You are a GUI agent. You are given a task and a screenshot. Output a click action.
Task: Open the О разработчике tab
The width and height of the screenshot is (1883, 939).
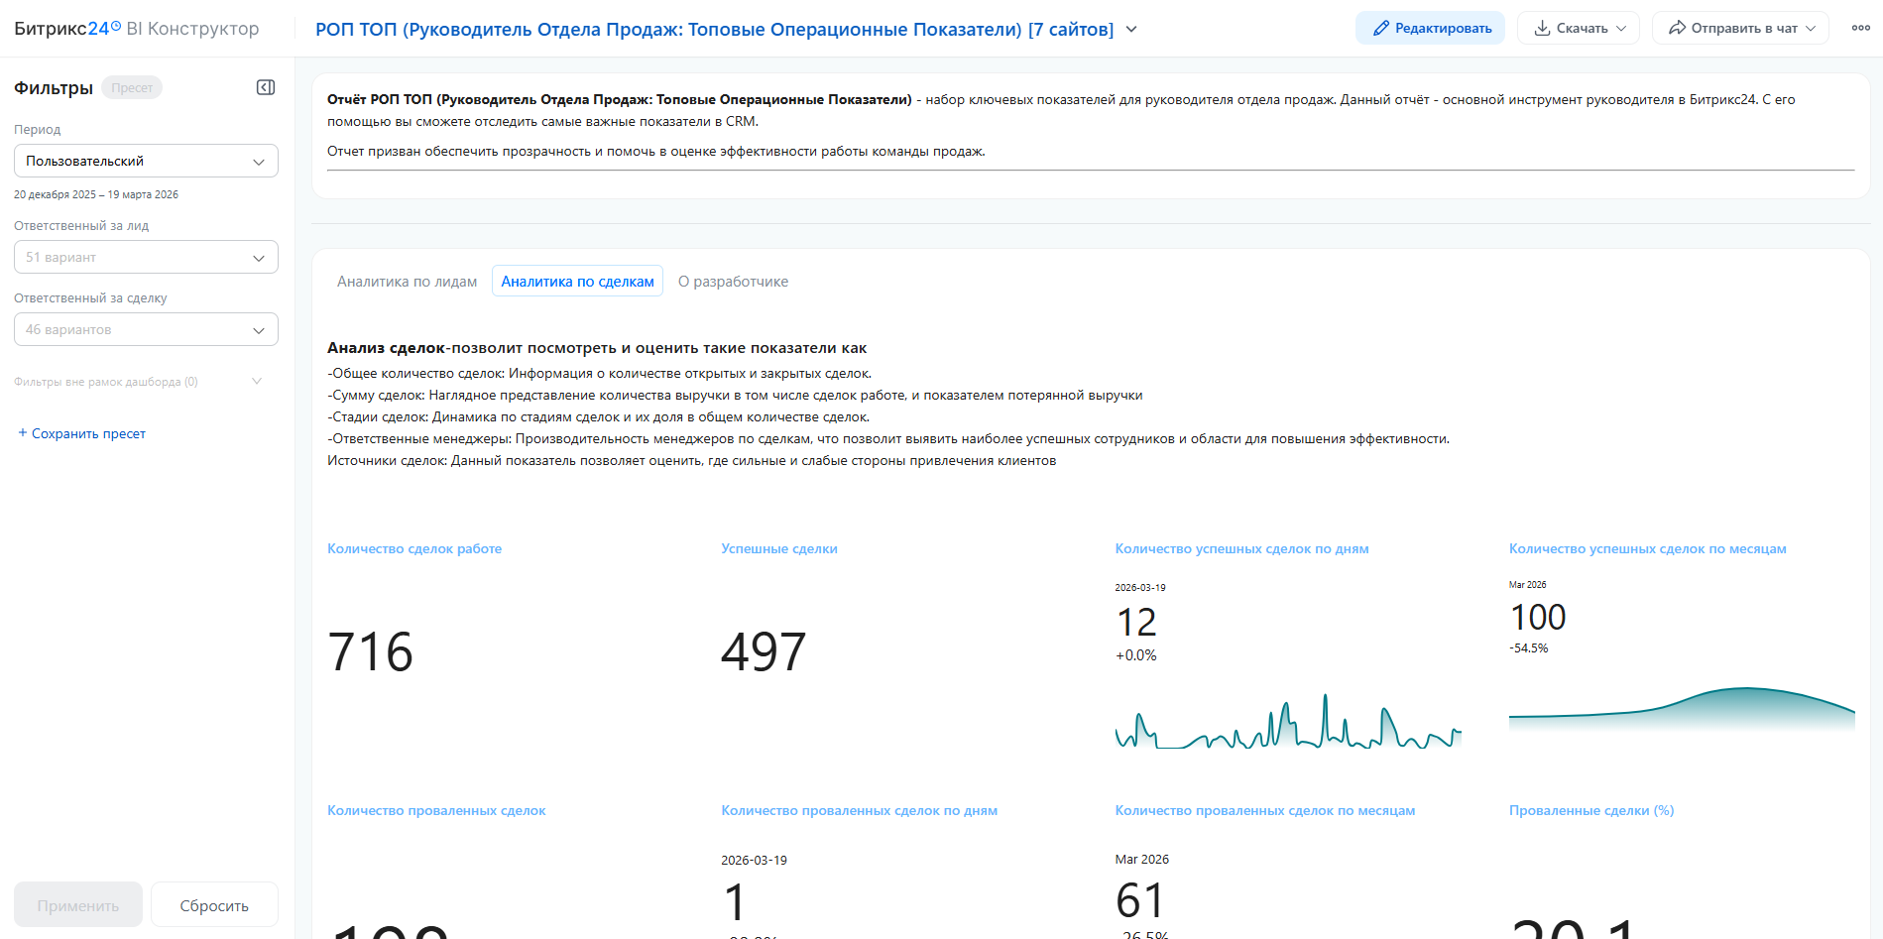point(733,282)
